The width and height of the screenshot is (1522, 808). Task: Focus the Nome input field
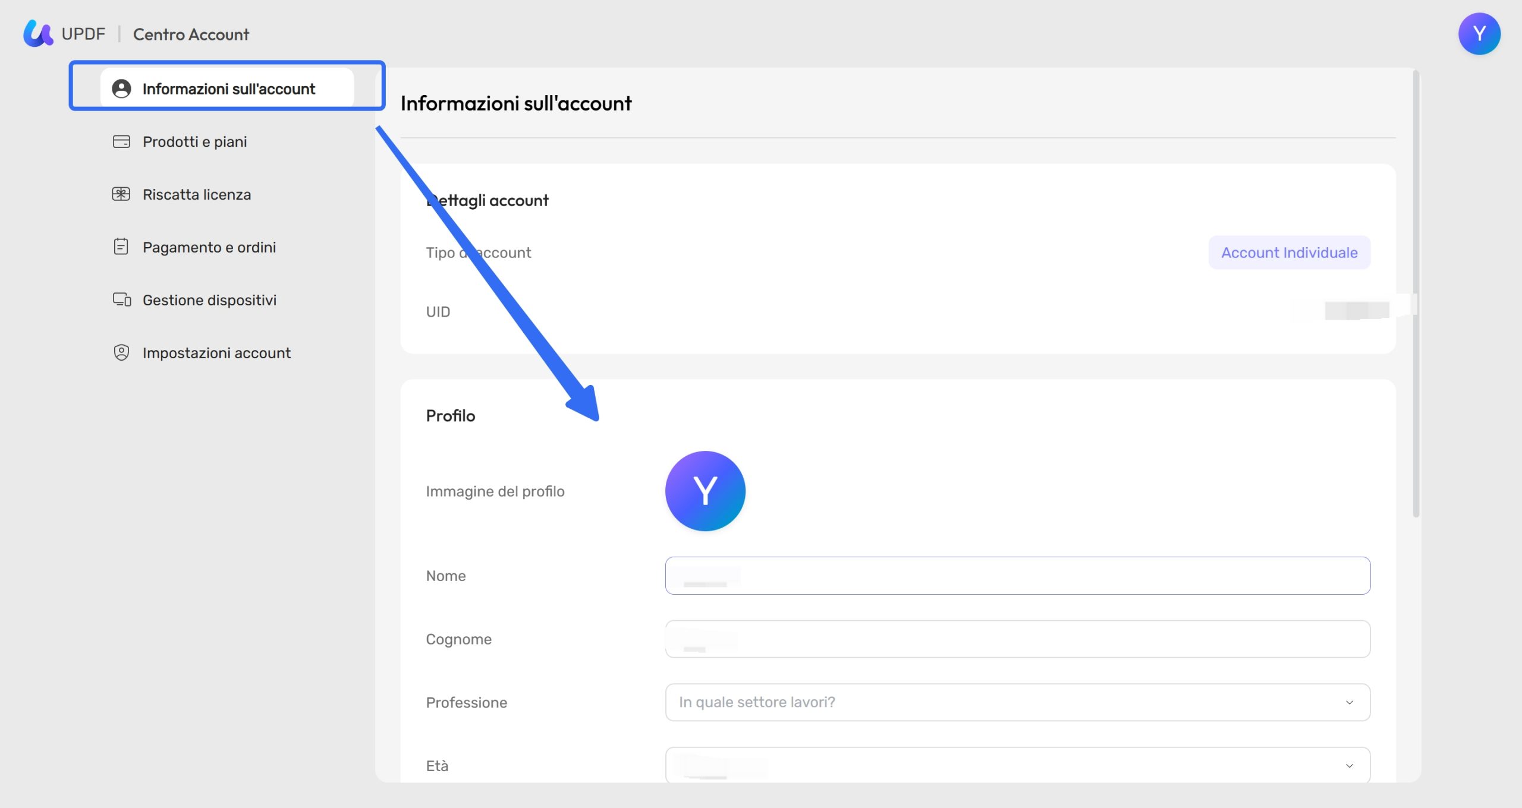(x=1018, y=576)
